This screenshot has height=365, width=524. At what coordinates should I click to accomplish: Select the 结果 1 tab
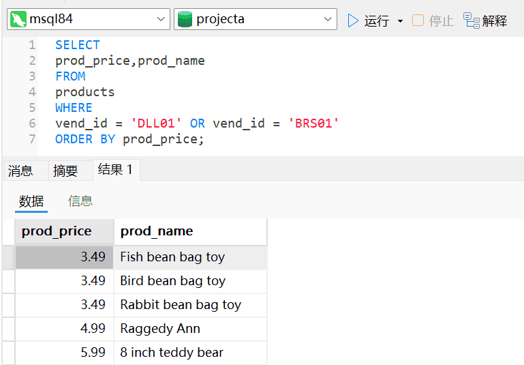click(x=115, y=169)
